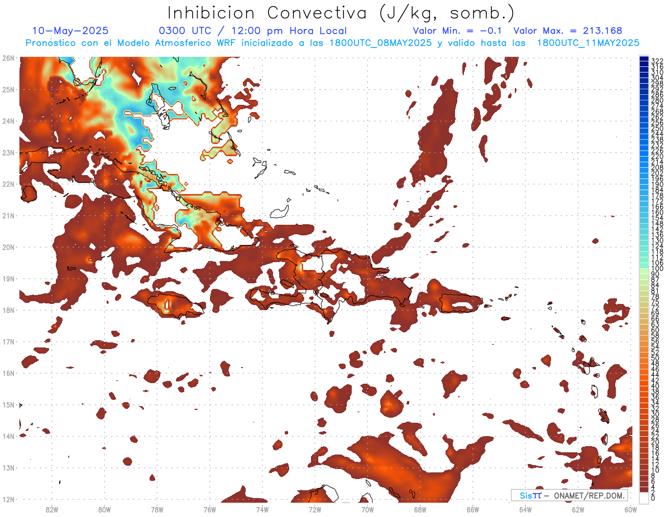Click the '24N' latitude label

pyautogui.click(x=8, y=121)
